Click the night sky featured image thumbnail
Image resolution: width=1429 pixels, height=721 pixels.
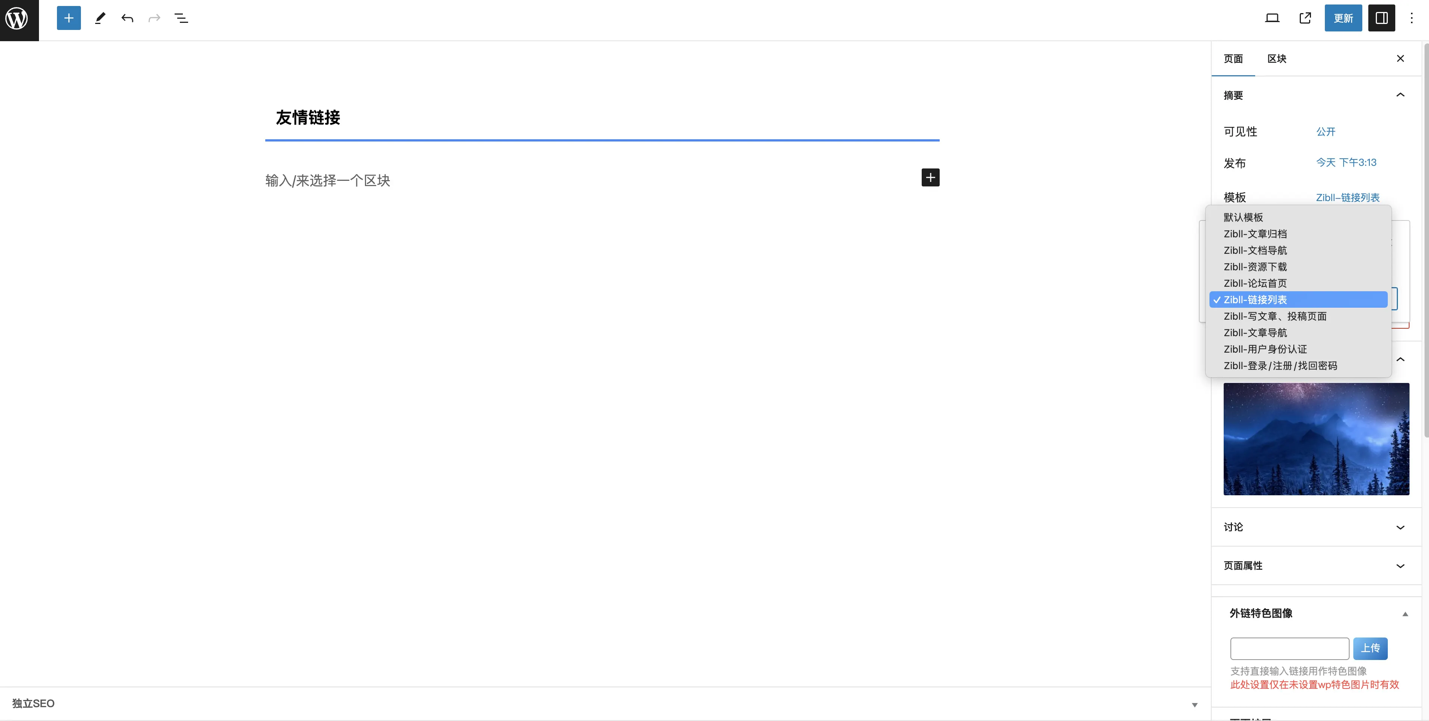tap(1316, 439)
